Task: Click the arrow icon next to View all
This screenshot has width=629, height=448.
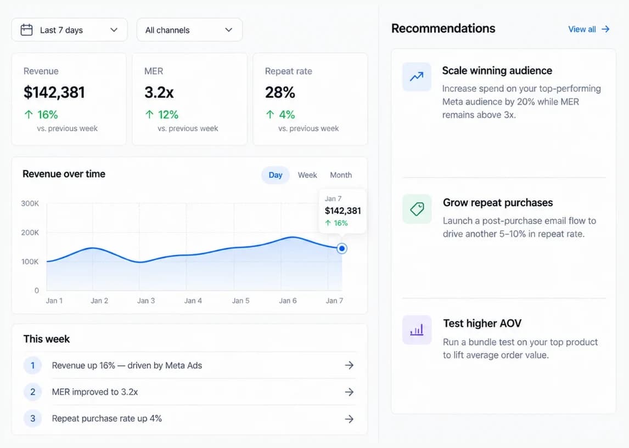Action: coord(606,29)
